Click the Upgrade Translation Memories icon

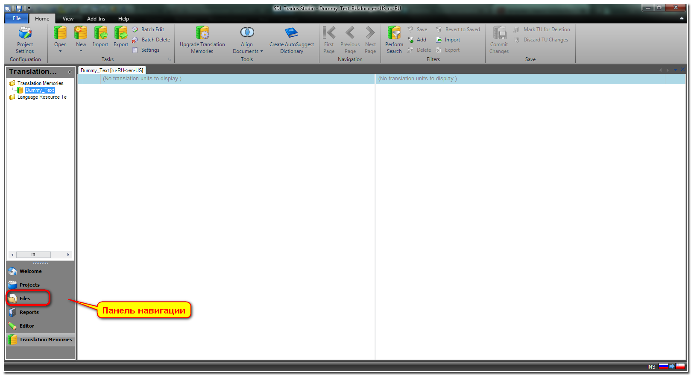click(202, 33)
